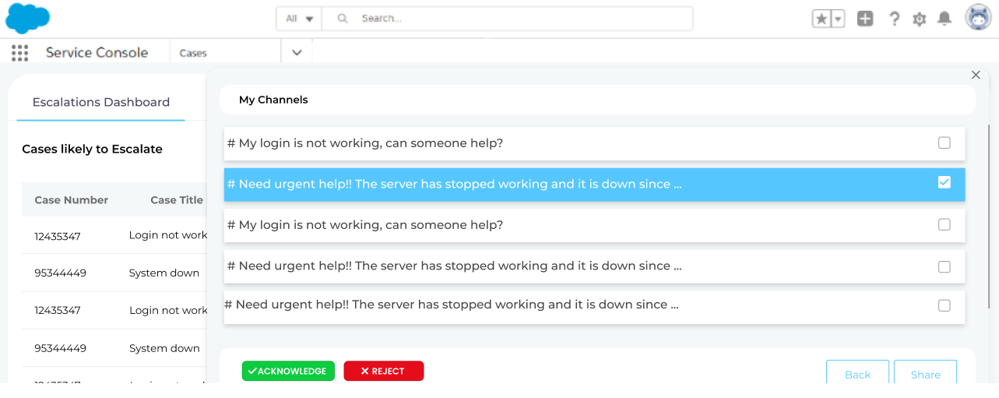The height and width of the screenshot is (398, 999).
Task: Select the Cases navigation tab
Action: pos(193,53)
